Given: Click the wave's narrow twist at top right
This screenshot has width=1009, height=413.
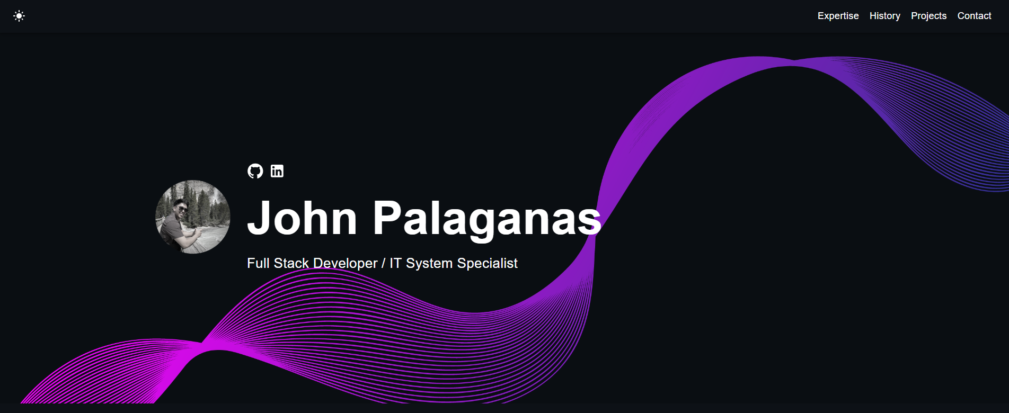Looking at the screenshot, I should 793,63.
